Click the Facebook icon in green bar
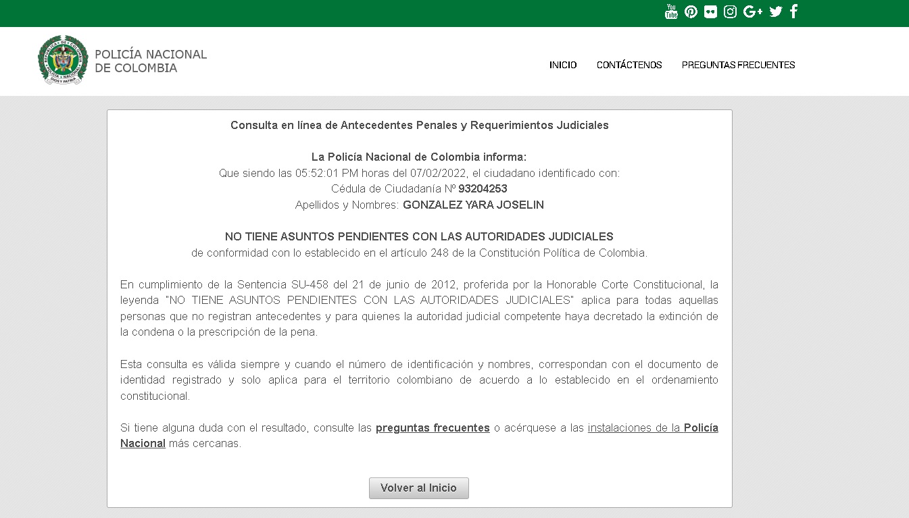Image resolution: width=909 pixels, height=518 pixels. point(794,11)
